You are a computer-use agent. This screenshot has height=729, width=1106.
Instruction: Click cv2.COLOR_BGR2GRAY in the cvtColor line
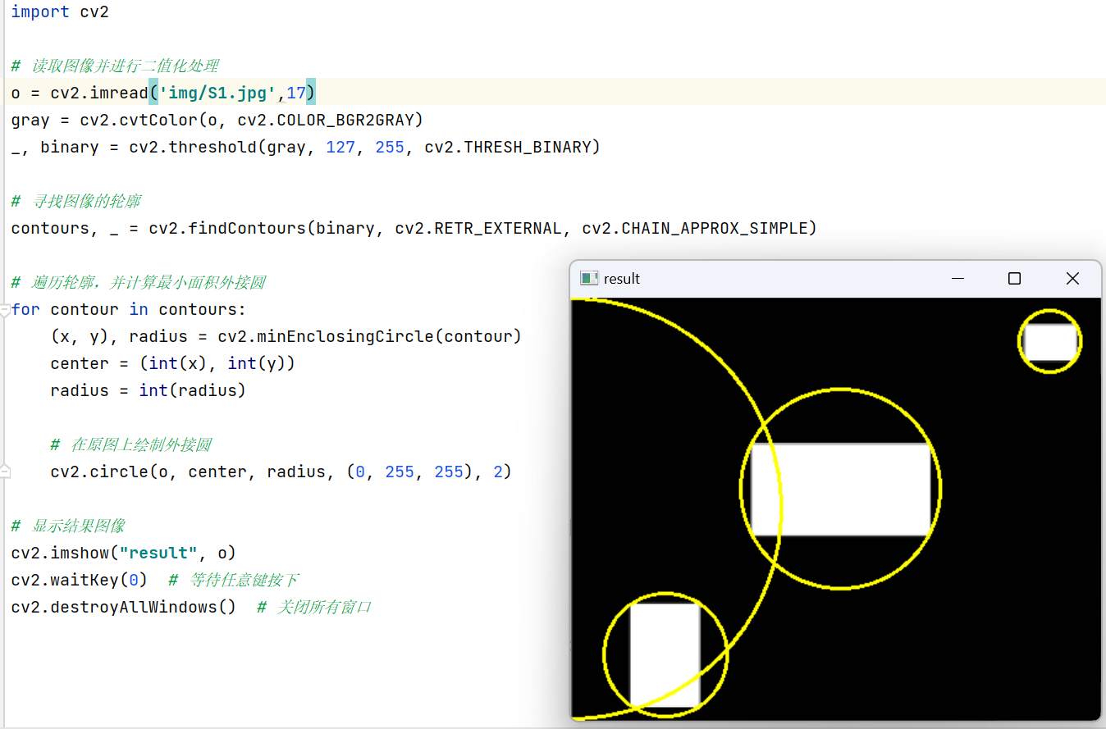(324, 121)
